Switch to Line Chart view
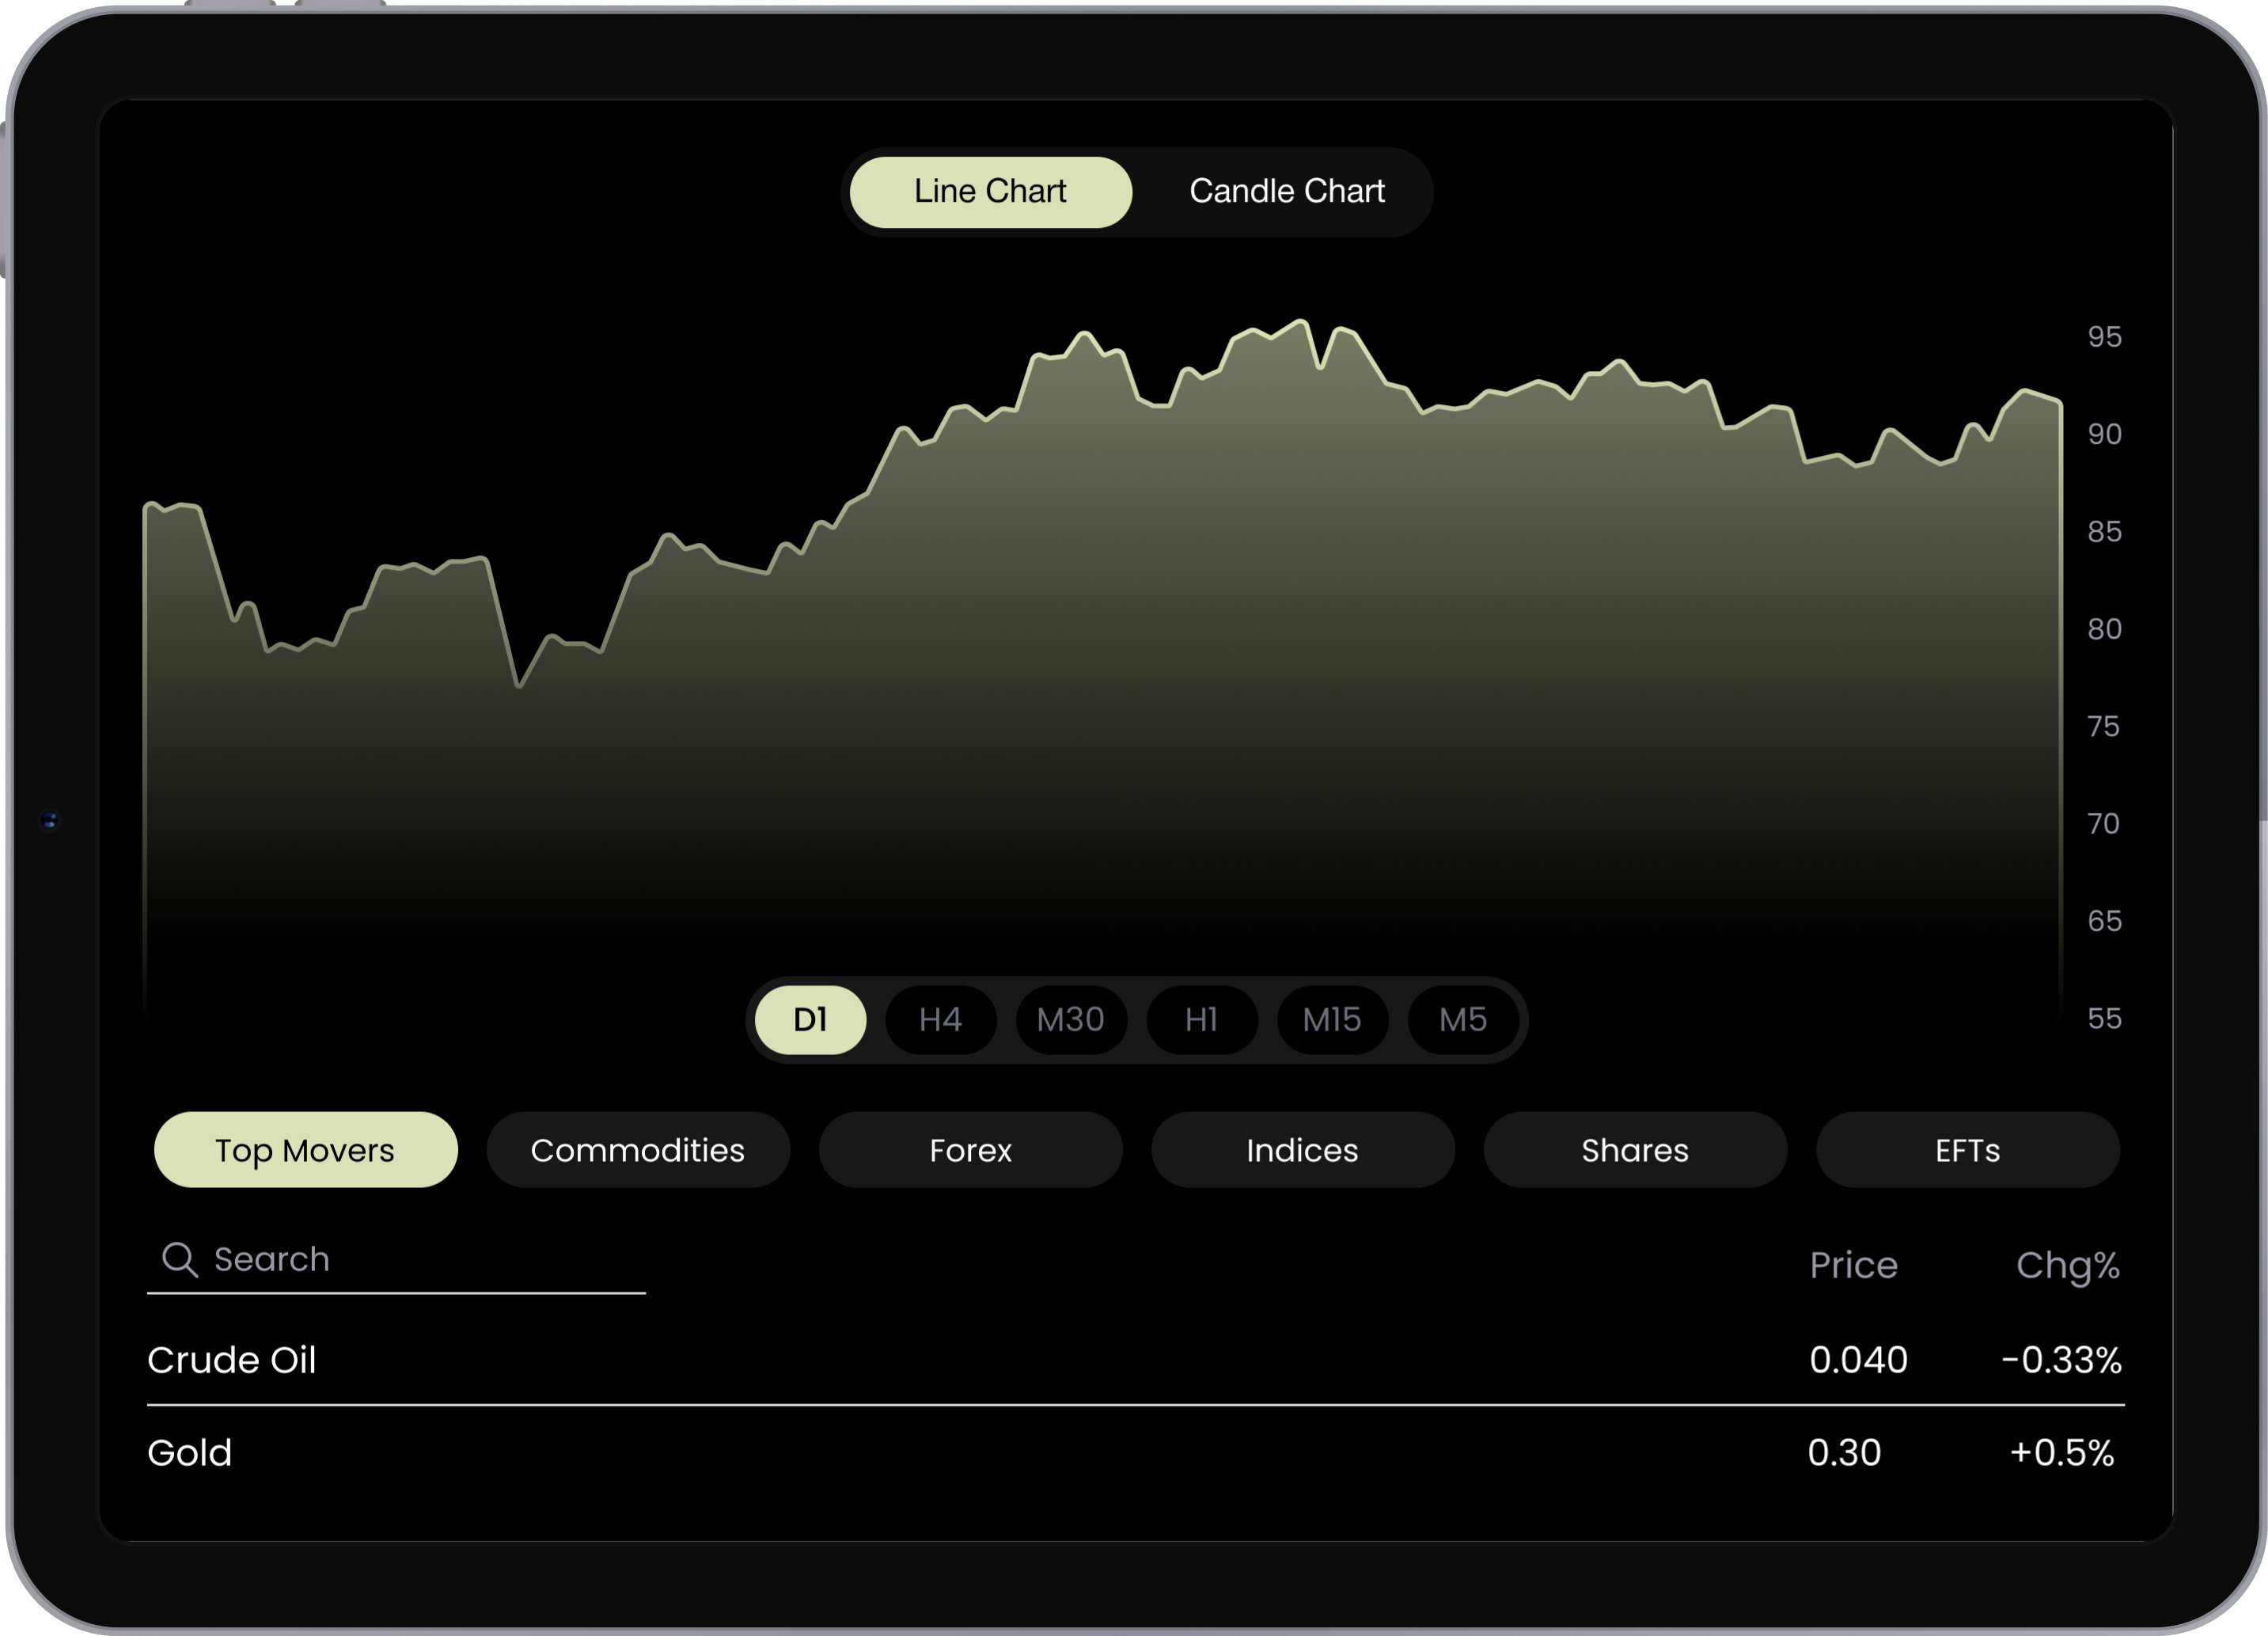 (990, 192)
